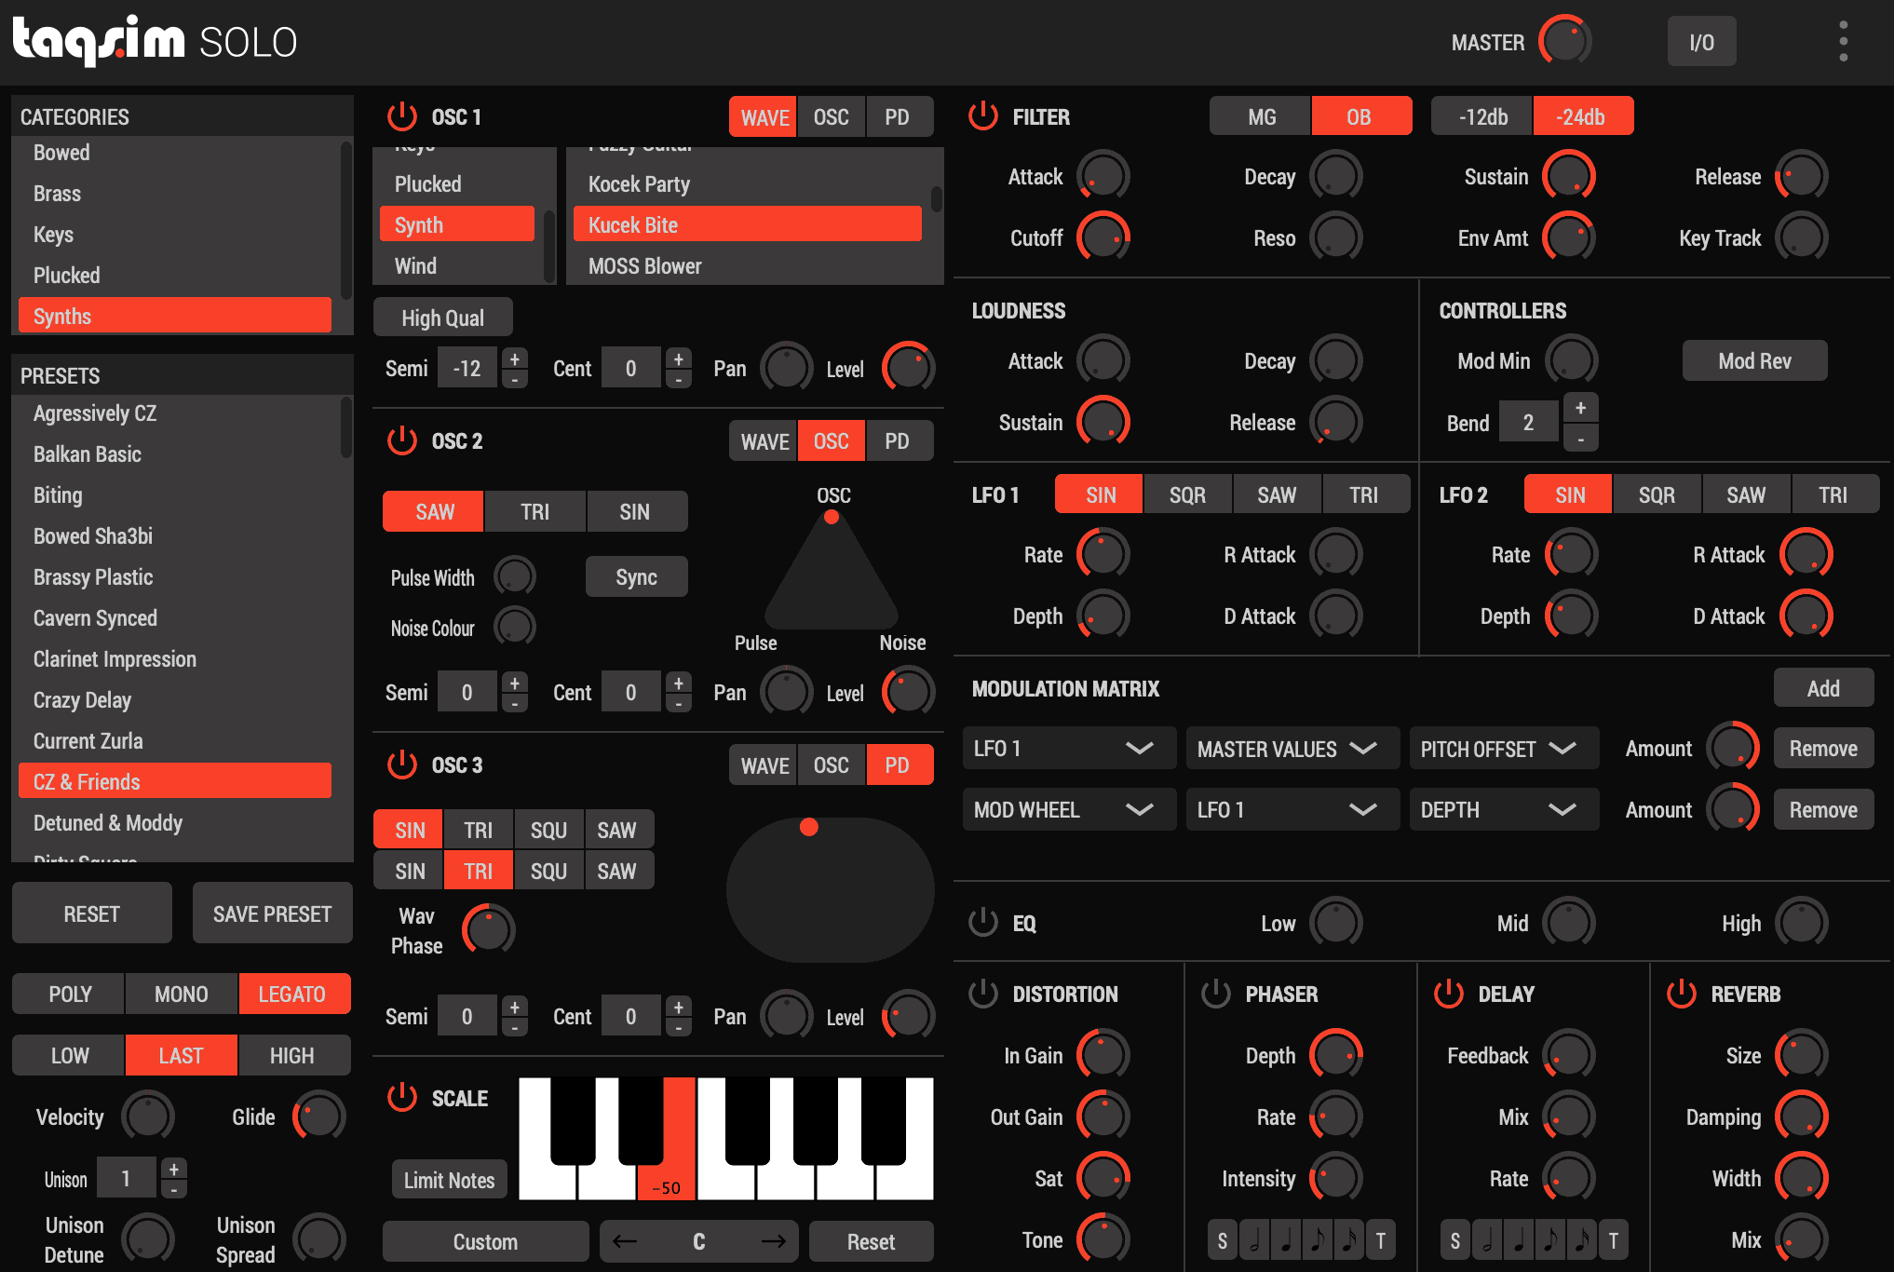1894x1272 pixels.
Task: Click the scale left arrow icon
Action: pyautogui.click(x=625, y=1241)
